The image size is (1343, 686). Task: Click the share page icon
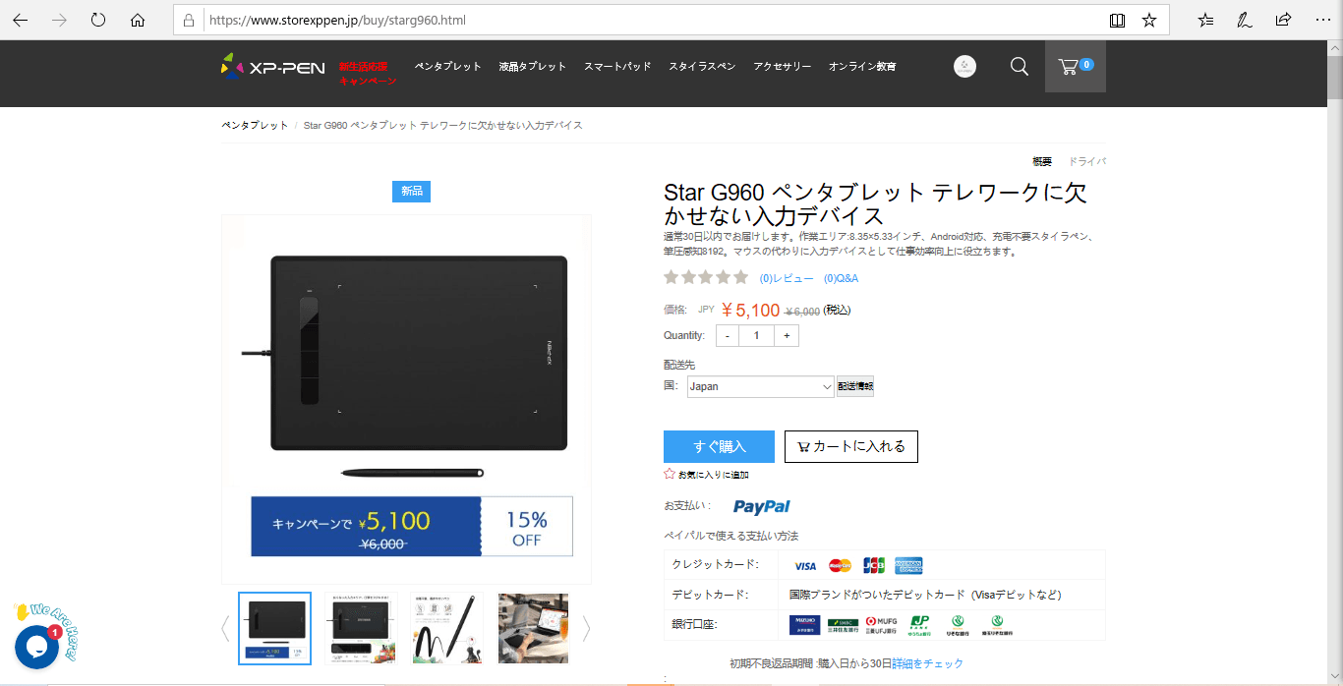coord(1283,20)
